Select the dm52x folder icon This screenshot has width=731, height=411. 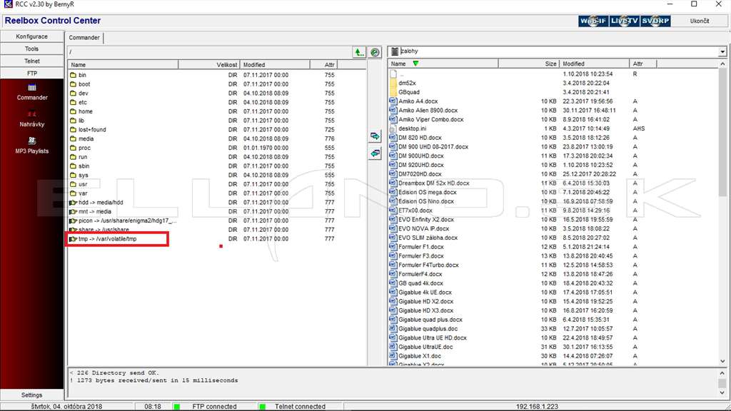click(393, 83)
